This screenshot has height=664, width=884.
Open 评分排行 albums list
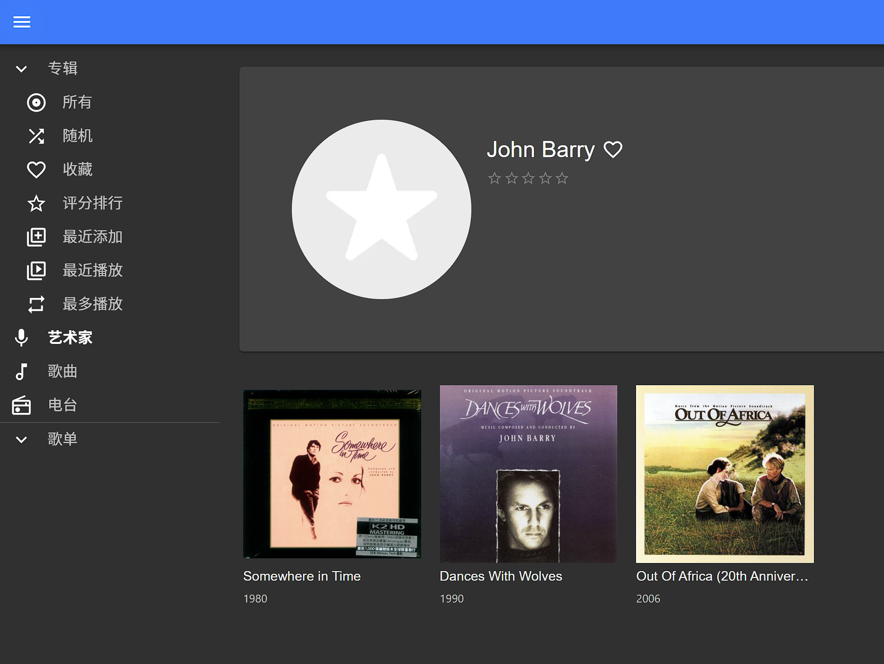tap(92, 203)
